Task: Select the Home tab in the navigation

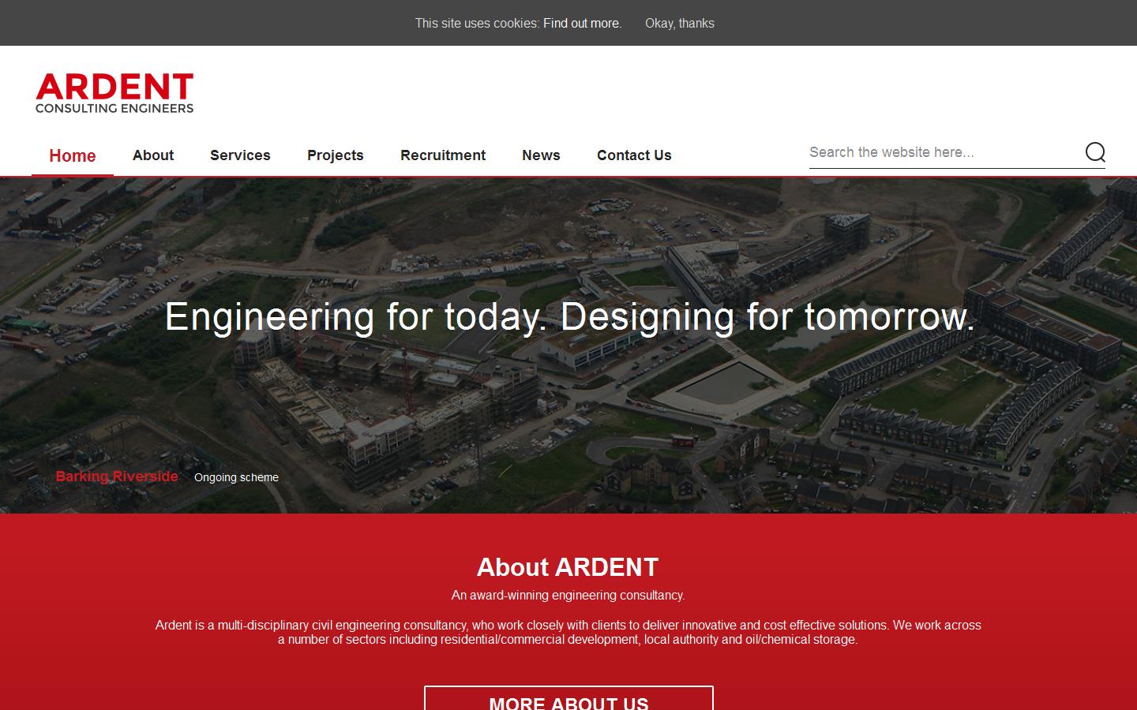Action: pyautogui.click(x=72, y=155)
